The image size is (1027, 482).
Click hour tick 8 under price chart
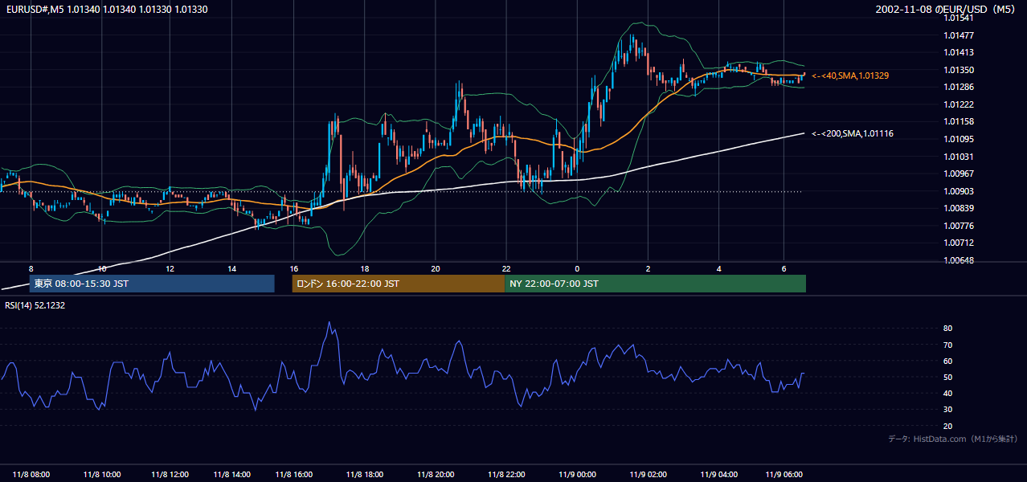(x=31, y=268)
